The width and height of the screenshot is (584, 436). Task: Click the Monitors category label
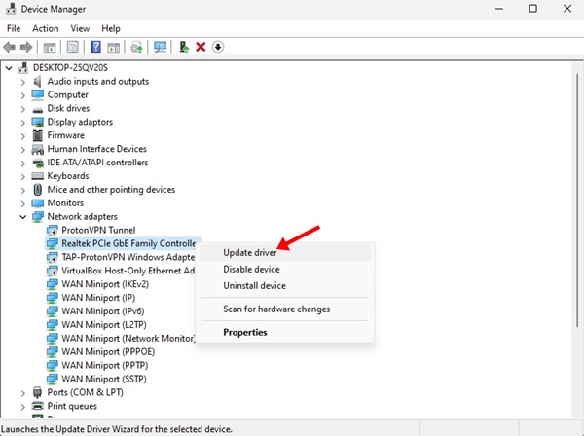[65, 203]
